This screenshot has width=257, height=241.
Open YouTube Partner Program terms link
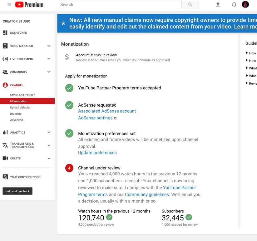tap(179, 188)
